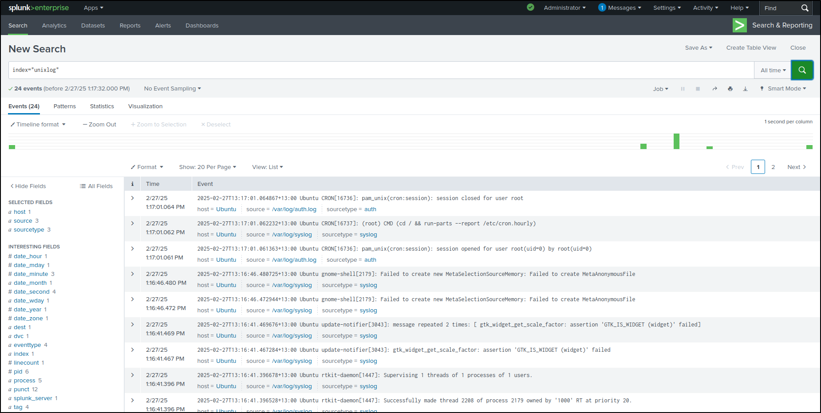Select the syslog sourcetype value
Image resolution: width=821 pixels, height=413 pixels.
click(368, 234)
